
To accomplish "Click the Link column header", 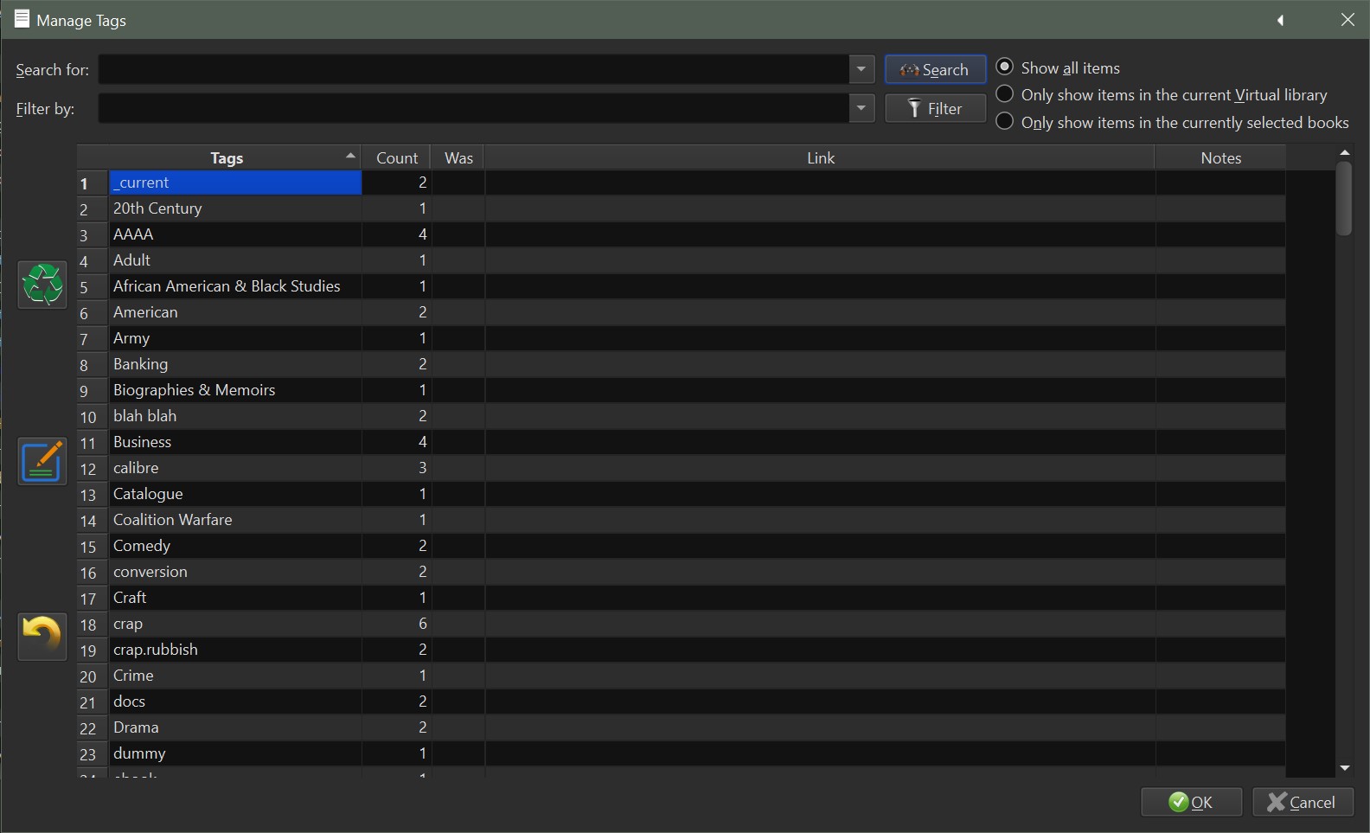I will click(x=820, y=157).
